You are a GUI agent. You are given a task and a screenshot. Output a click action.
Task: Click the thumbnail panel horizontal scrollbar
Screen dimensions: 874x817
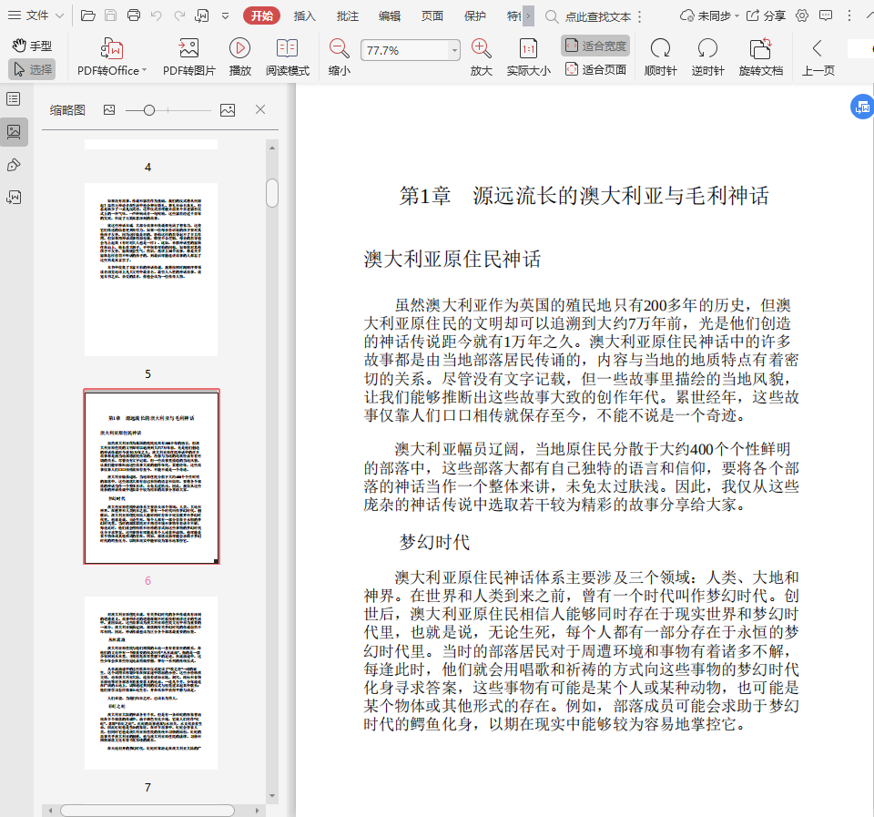click(147, 811)
